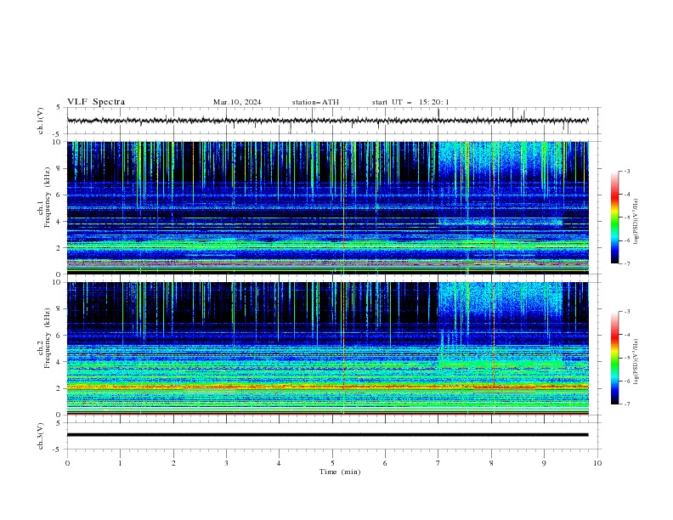Click the "station=ATH" header label
Screen dimensions: 673x520
tap(315, 102)
